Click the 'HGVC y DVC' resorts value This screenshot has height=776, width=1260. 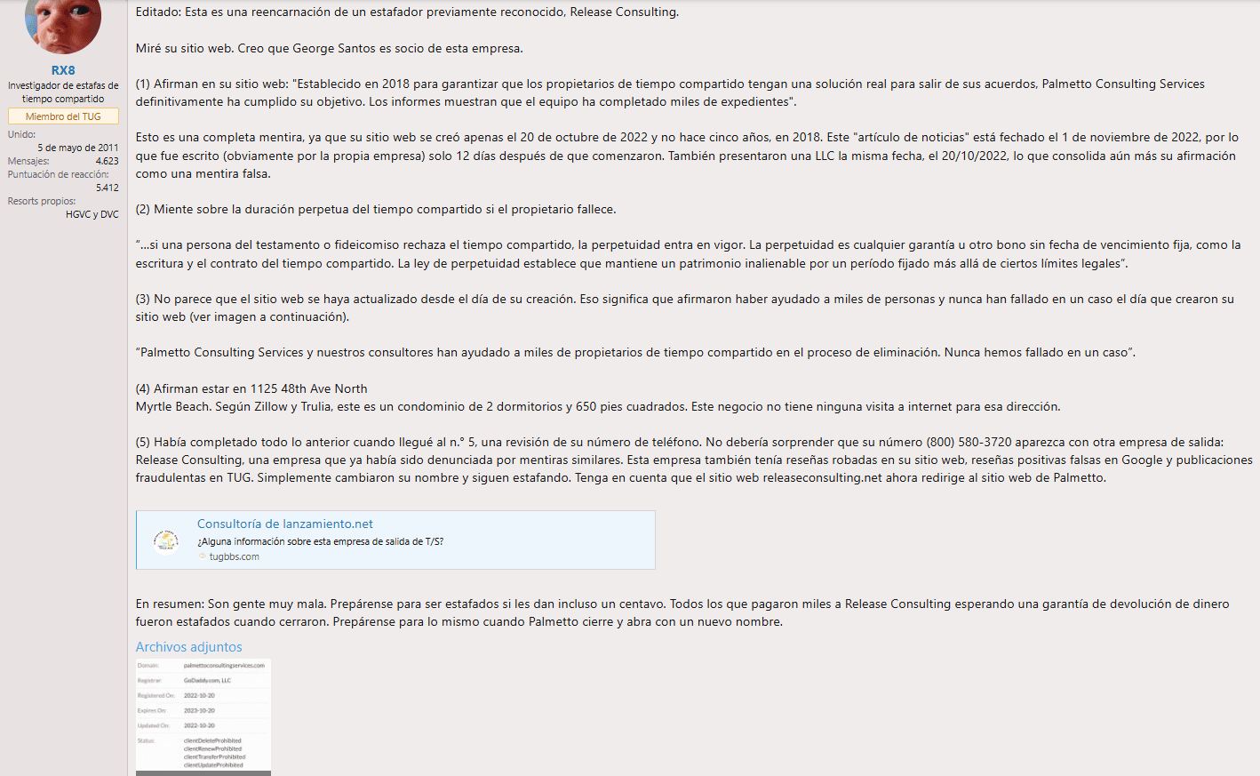[x=92, y=215]
